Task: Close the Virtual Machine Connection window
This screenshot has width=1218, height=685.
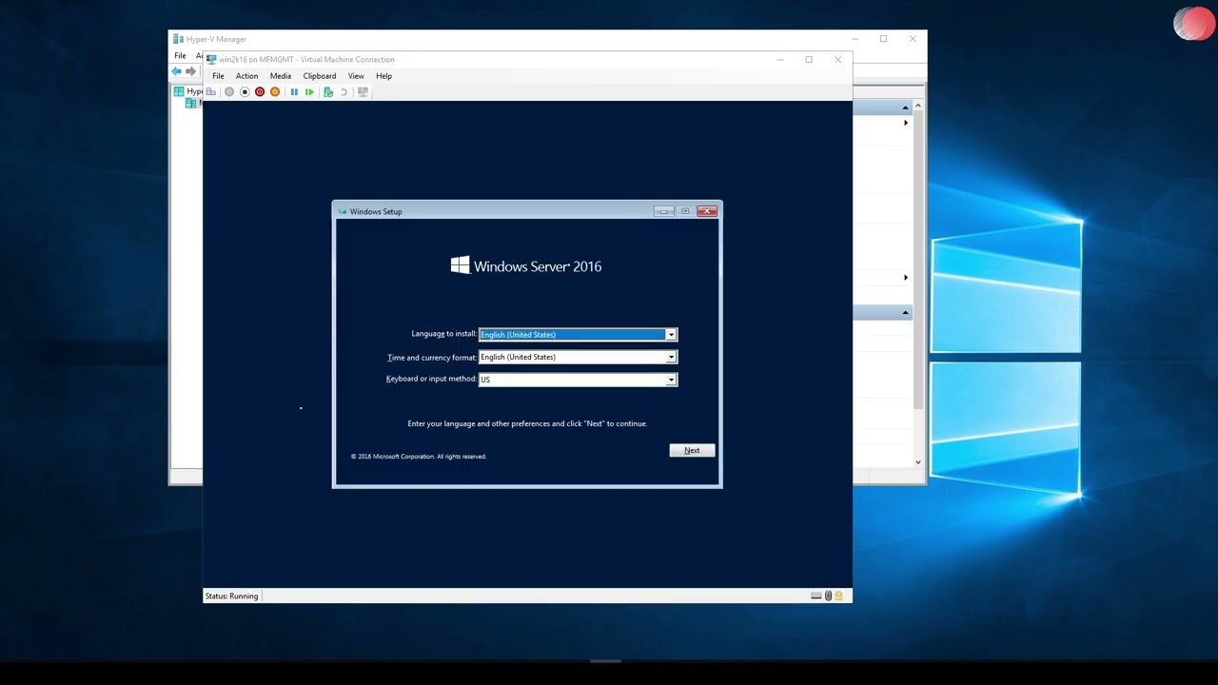Action: coord(837,59)
